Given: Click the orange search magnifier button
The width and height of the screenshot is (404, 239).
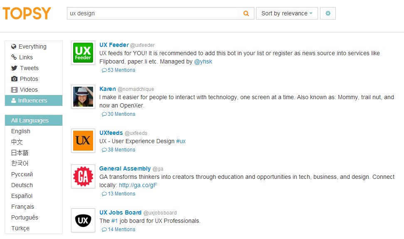Looking at the screenshot, I should [x=246, y=13].
